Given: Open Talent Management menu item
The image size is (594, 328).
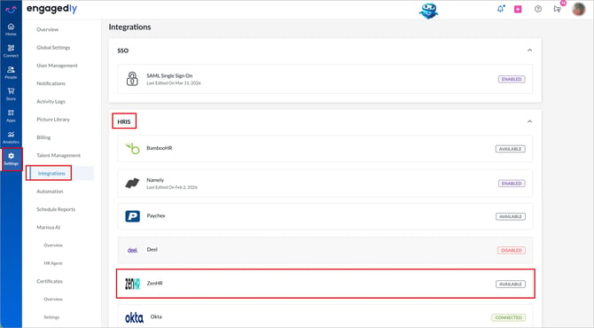Looking at the screenshot, I should pos(59,155).
